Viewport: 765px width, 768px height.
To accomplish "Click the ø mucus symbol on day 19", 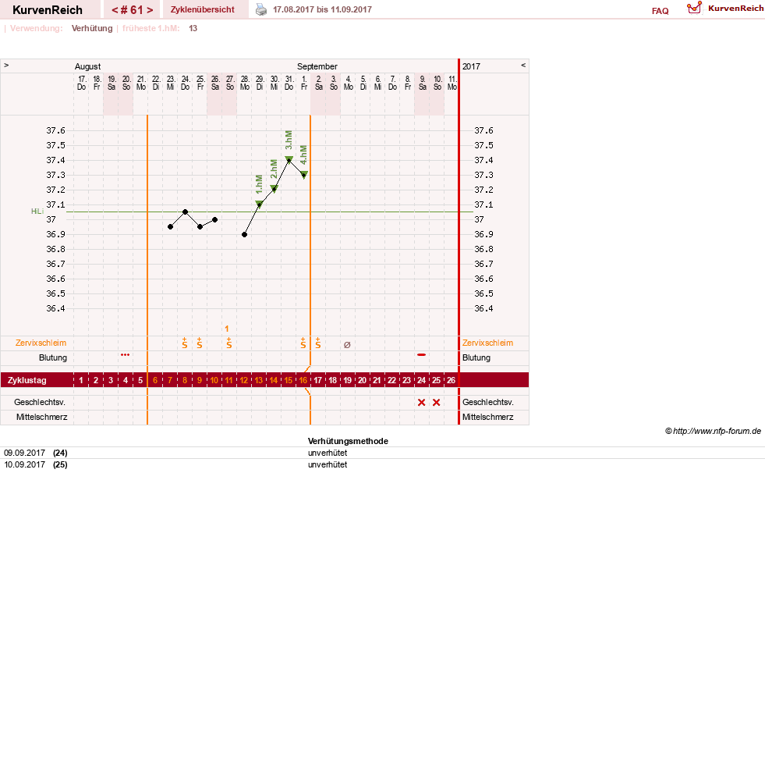I will click(x=347, y=345).
